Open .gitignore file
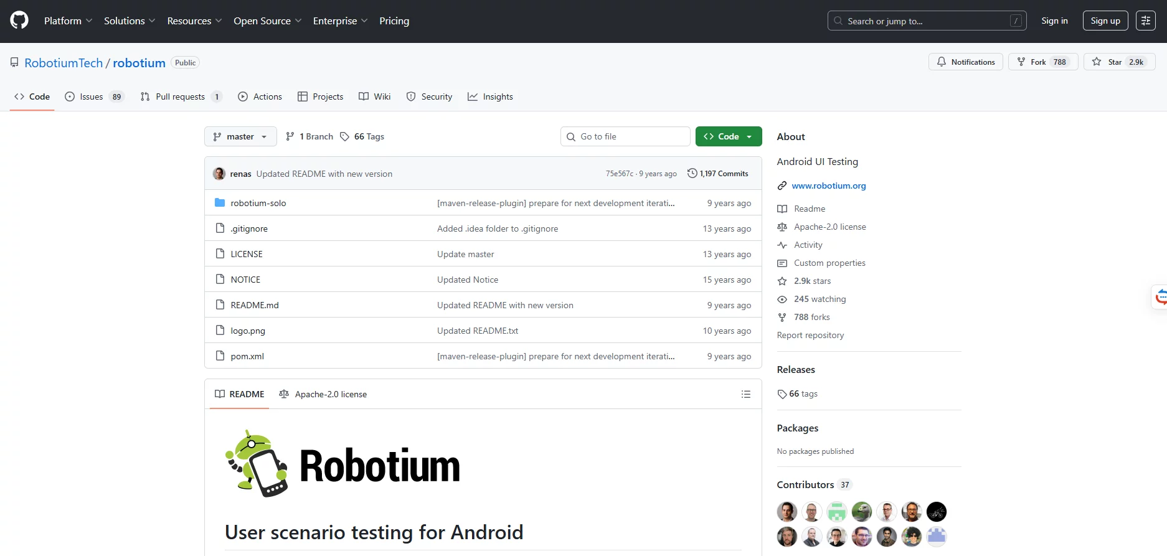 pos(249,229)
